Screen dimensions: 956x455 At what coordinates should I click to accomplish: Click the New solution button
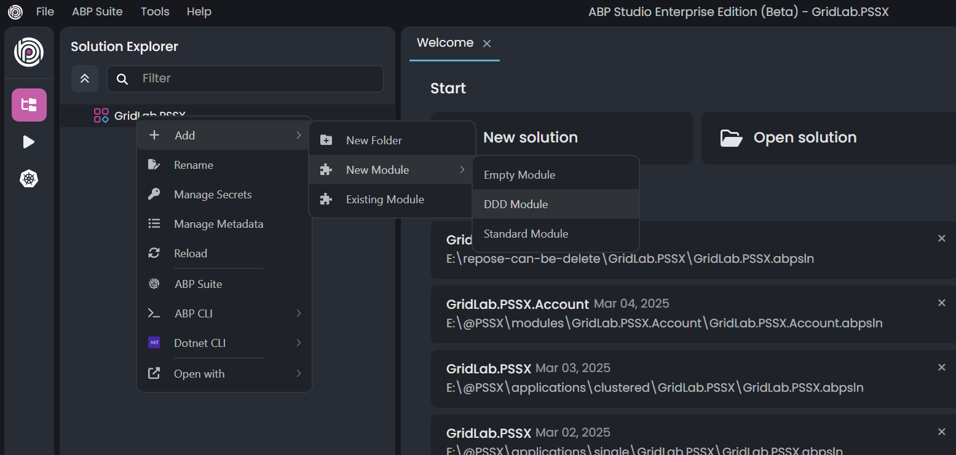coord(562,138)
